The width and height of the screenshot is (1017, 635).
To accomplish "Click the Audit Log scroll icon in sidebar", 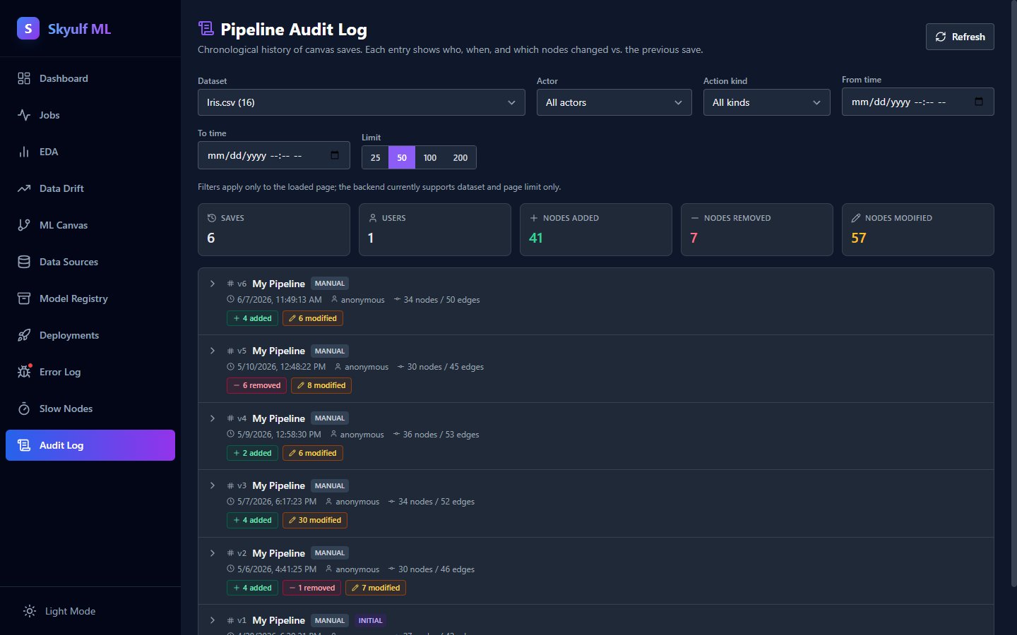I will 24,445.
